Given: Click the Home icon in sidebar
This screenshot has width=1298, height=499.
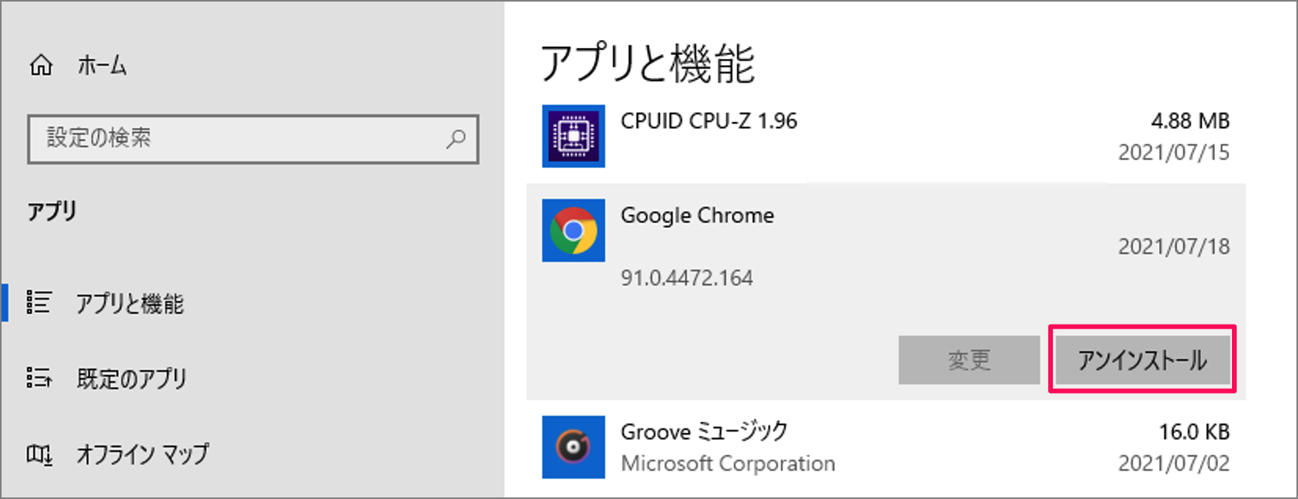Looking at the screenshot, I should pyautogui.click(x=42, y=66).
